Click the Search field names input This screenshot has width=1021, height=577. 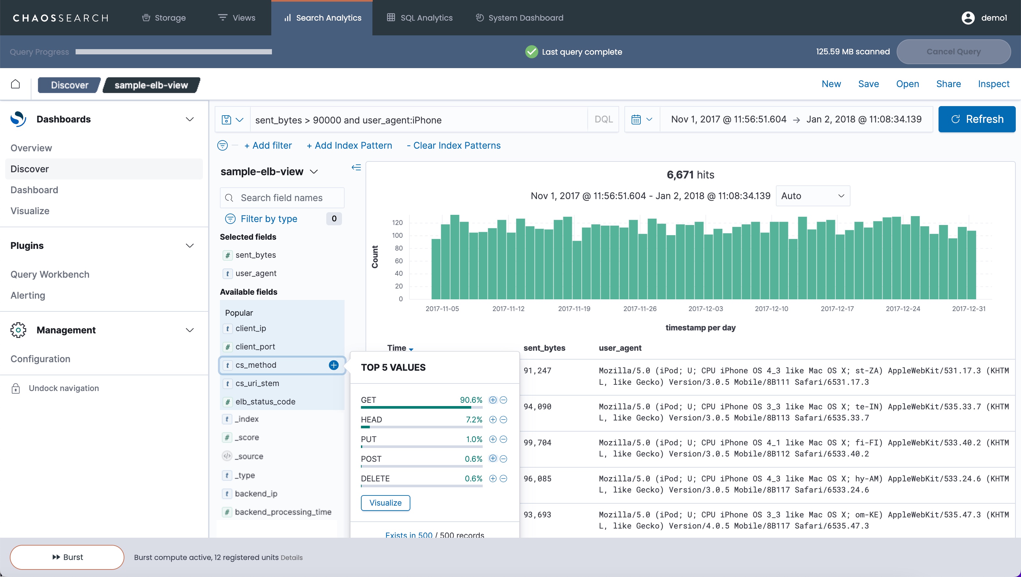pos(282,197)
